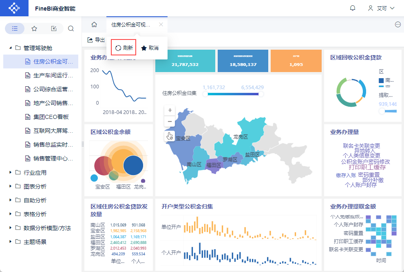Toggle the map hand selection tool
Screen dimensions: 404x272
pos(170,136)
